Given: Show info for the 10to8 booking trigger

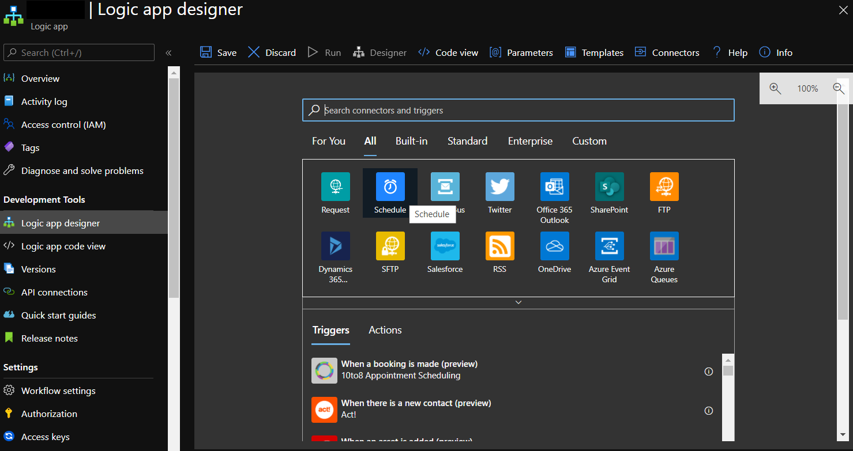Looking at the screenshot, I should pyautogui.click(x=709, y=372).
